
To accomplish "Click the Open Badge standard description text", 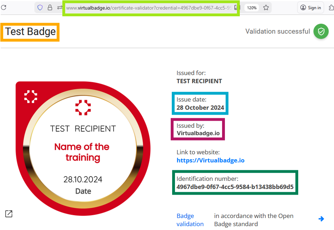I will [254, 220].
